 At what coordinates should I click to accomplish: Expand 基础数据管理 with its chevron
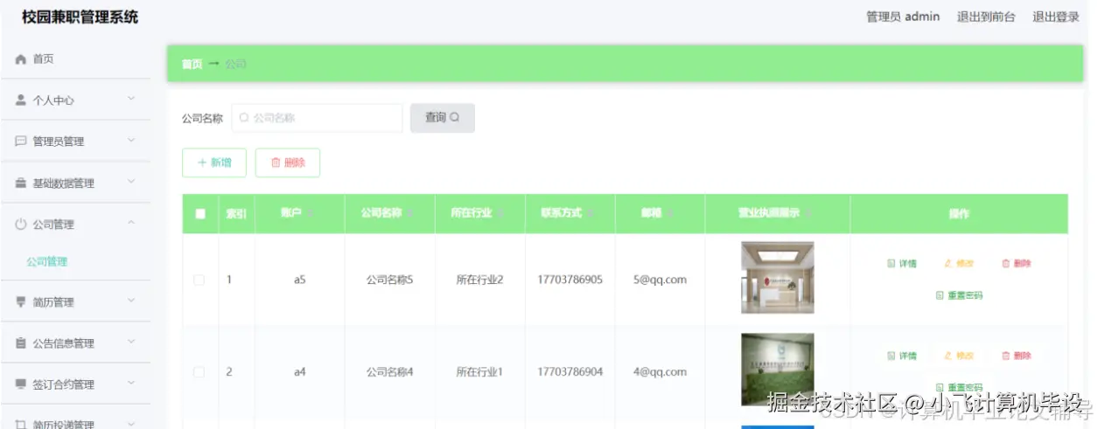click(131, 182)
